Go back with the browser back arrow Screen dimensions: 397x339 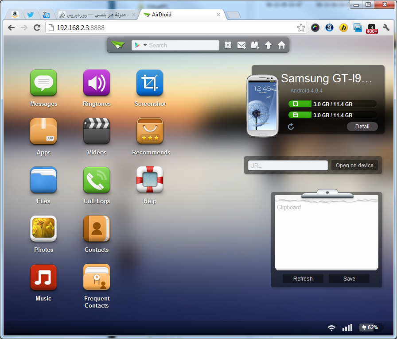[x=11, y=27]
